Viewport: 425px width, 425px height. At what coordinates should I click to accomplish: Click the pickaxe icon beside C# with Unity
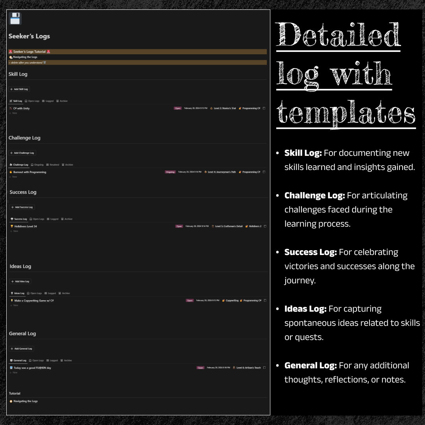(11, 108)
